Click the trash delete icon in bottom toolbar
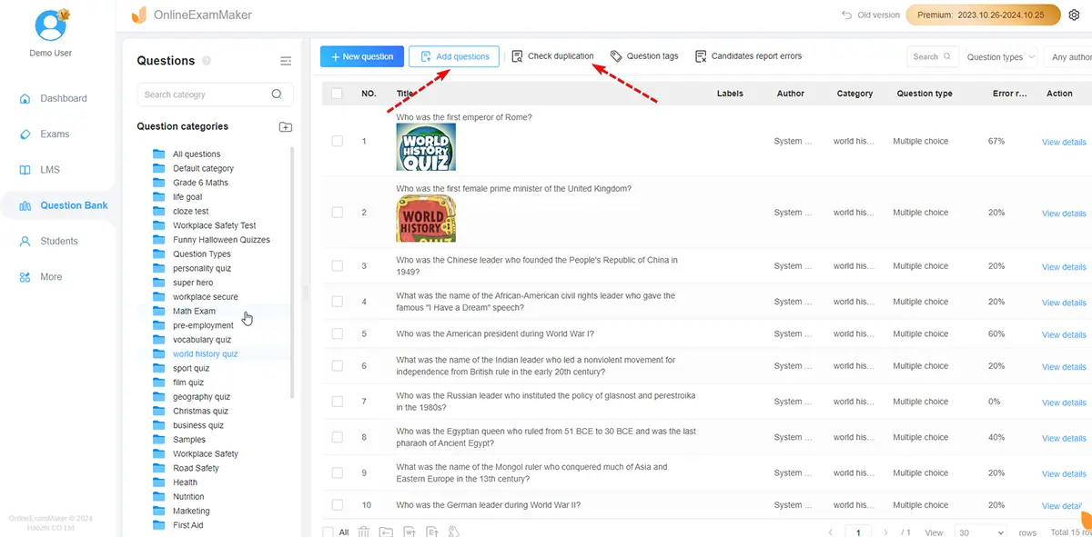Viewport: 1092px width, 537px height. pyautogui.click(x=363, y=532)
